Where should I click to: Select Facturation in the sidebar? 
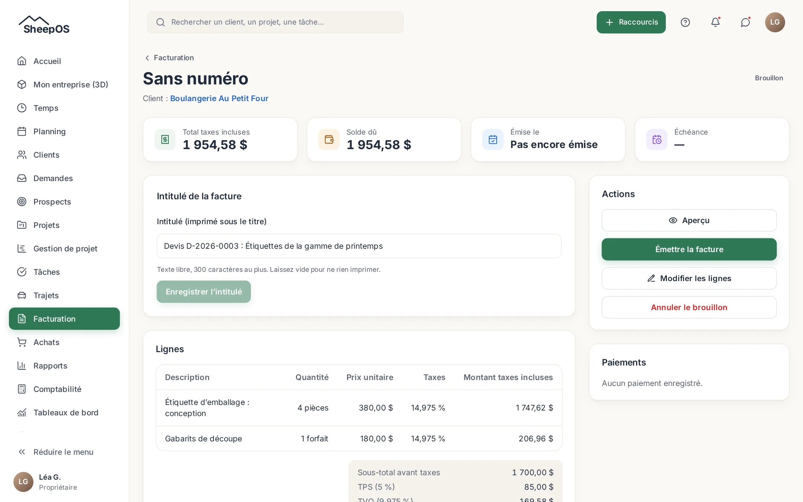point(64,319)
